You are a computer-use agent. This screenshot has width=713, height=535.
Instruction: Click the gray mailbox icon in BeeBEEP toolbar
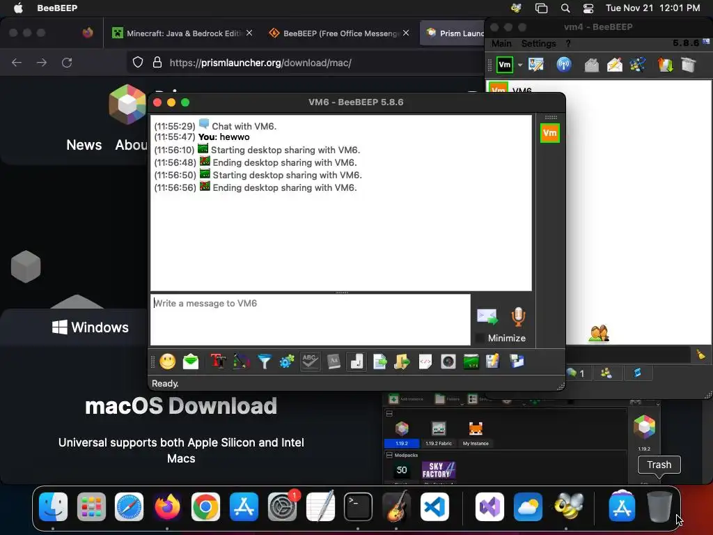592,65
